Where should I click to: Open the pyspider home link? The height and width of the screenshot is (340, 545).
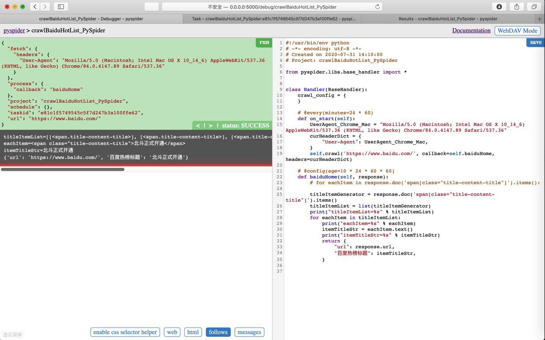point(14,30)
